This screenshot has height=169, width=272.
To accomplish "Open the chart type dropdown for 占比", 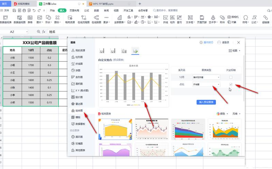I will pos(206,84).
